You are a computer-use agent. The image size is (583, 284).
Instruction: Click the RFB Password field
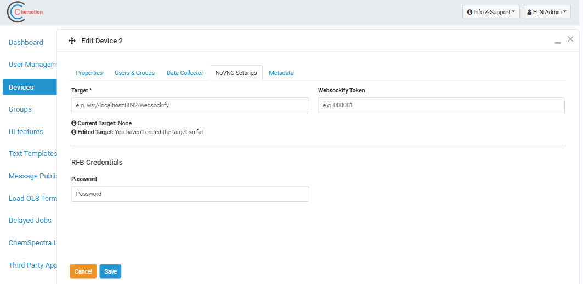(190, 194)
